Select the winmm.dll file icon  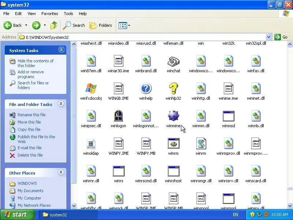coord(201,116)
